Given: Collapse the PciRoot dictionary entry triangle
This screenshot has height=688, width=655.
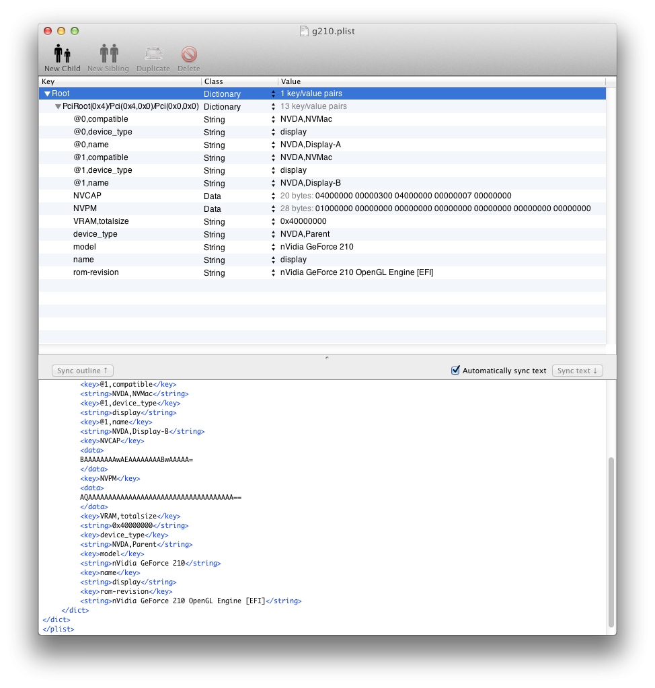Looking at the screenshot, I should tap(58, 107).
